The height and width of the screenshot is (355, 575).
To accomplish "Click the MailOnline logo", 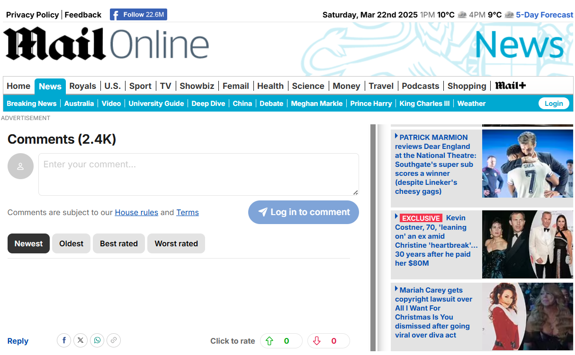I will pos(107,44).
